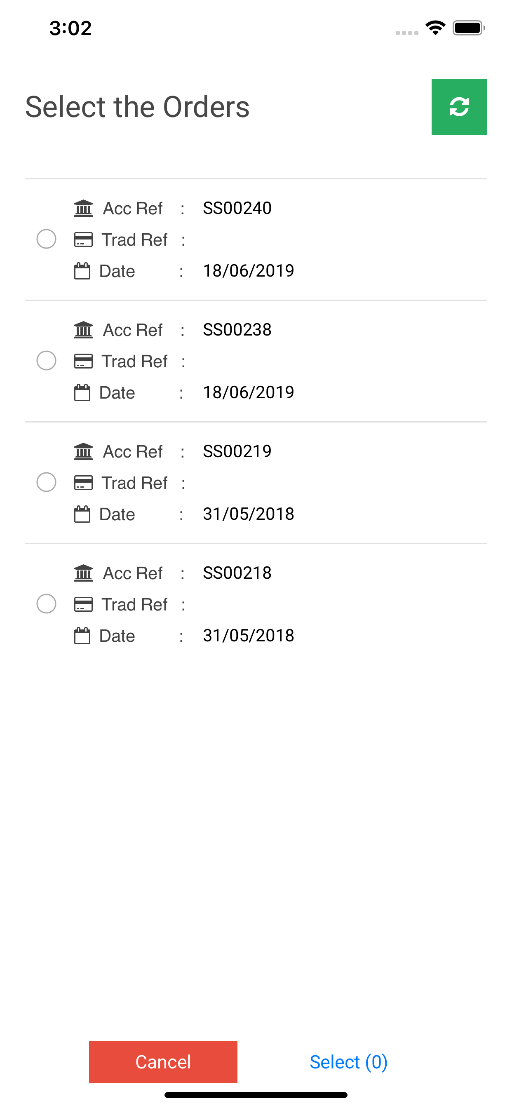This screenshot has width=512, height=1108.
Task: Click bank icon beside SS00219 Acc Ref
Action: coord(83,451)
